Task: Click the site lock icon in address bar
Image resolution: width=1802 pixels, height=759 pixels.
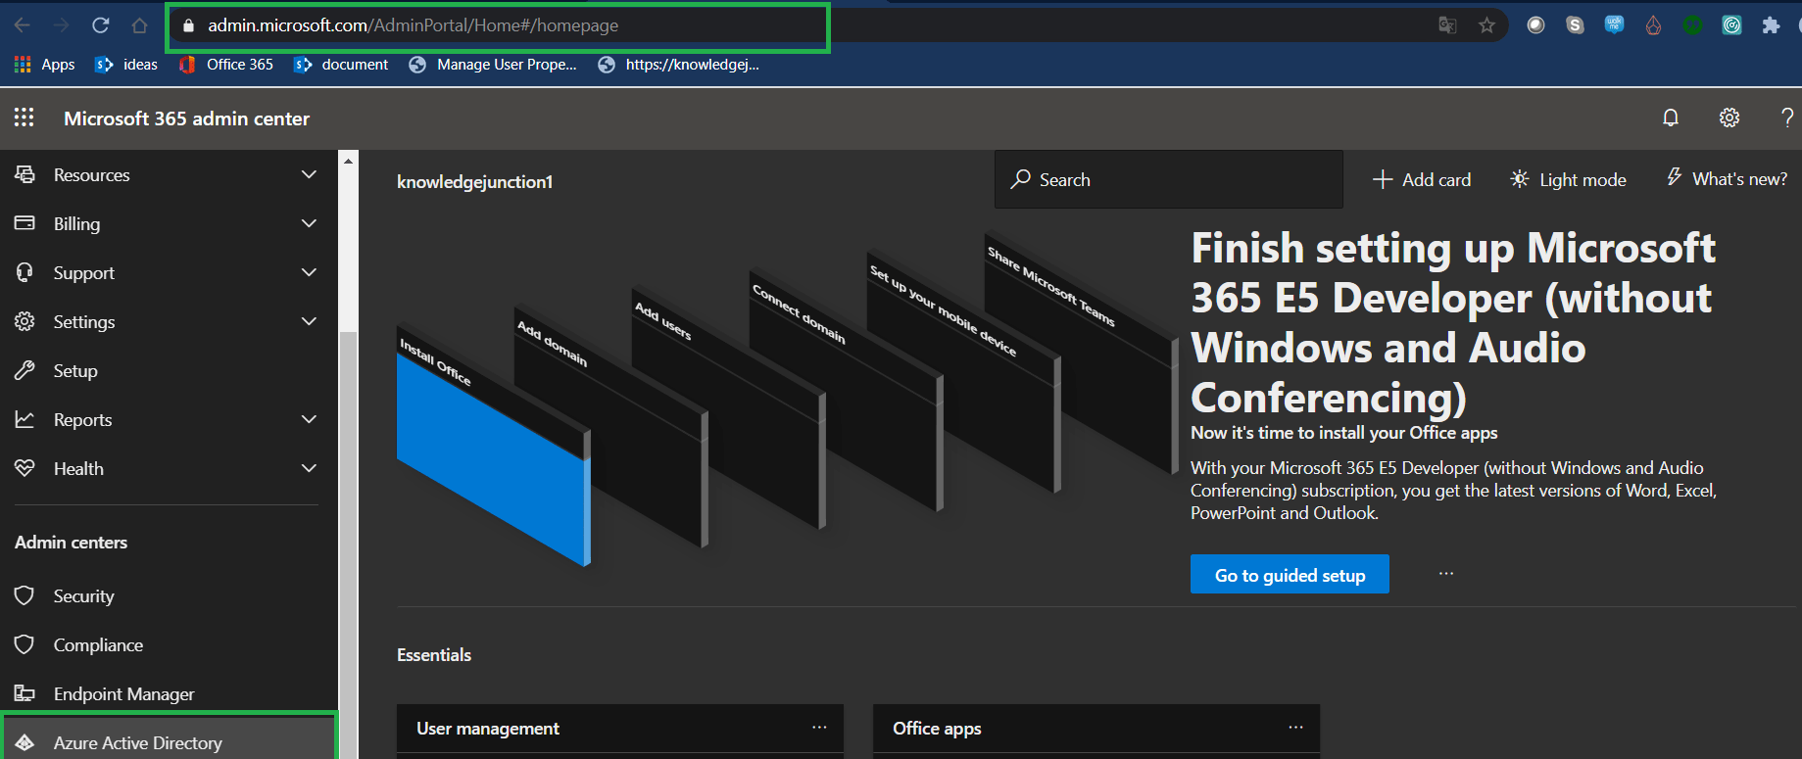Action: click(x=188, y=25)
